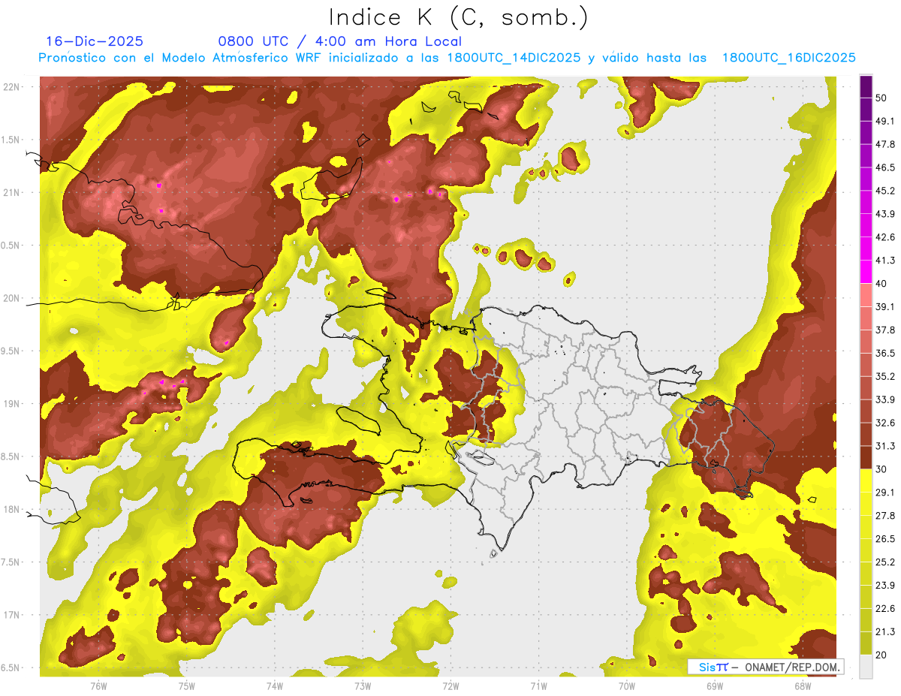Click the legend value '27.8'
The width and height of the screenshot is (901, 696).
point(884,515)
